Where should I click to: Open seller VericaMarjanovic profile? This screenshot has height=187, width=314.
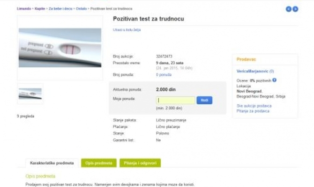pos(252,71)
